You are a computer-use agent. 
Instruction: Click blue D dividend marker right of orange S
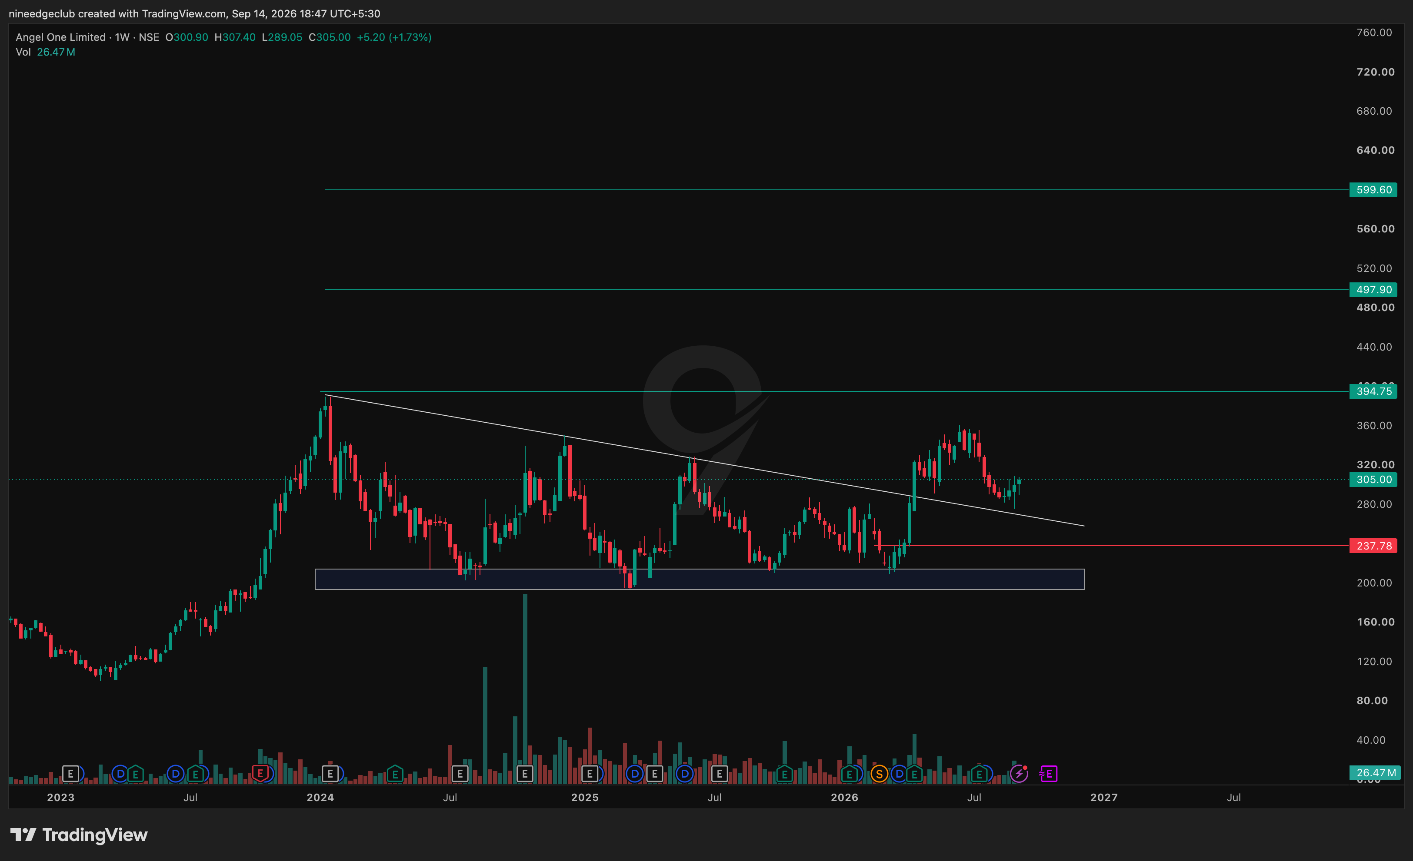[x=899, y=775]
